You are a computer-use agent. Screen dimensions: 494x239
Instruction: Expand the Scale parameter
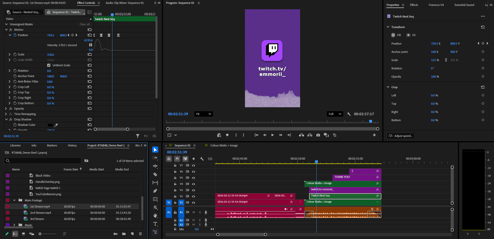pos(10,54)
